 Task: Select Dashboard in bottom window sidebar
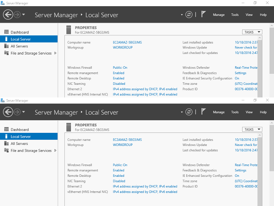29,130
